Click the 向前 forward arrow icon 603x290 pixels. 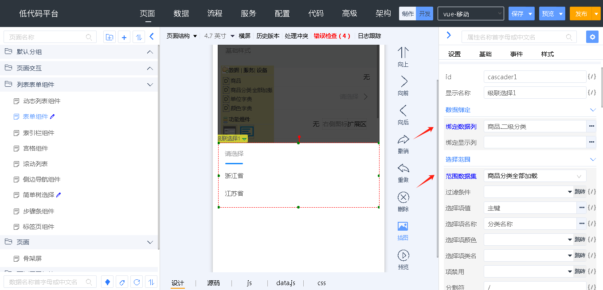point(403,81)
